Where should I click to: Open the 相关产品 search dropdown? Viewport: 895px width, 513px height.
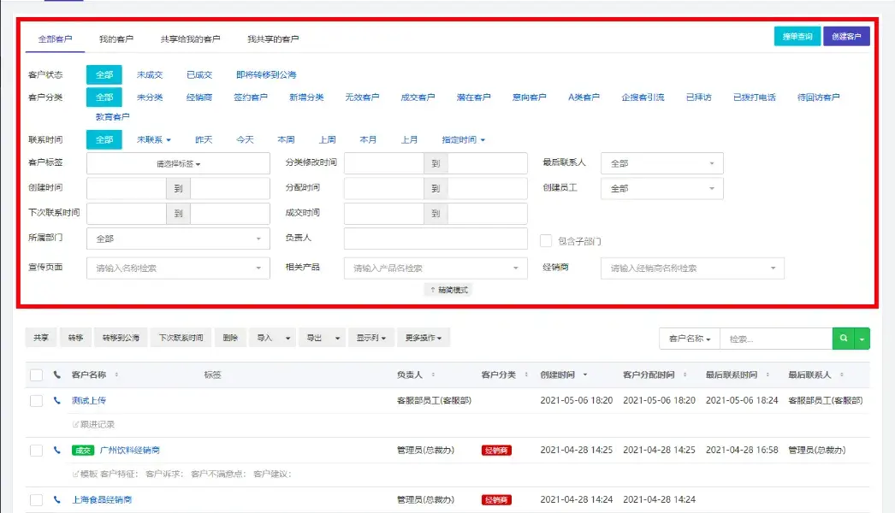pyautogui.click(x=436, y=268)
